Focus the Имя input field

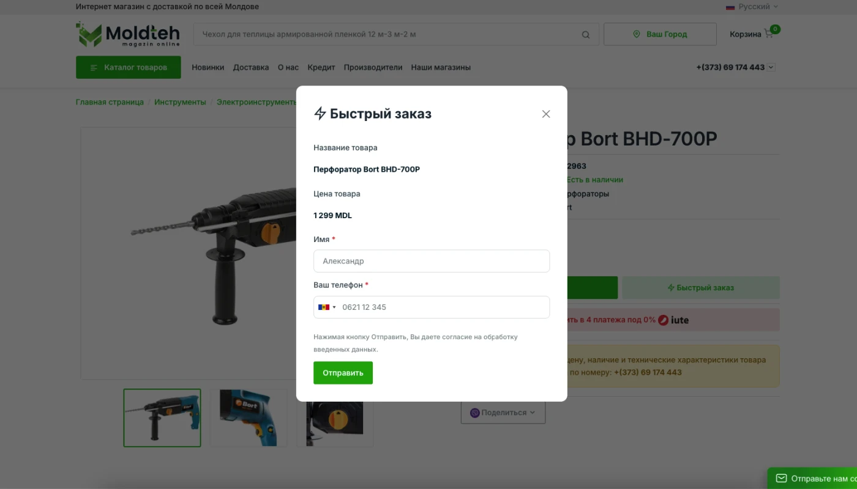[432, 261]
